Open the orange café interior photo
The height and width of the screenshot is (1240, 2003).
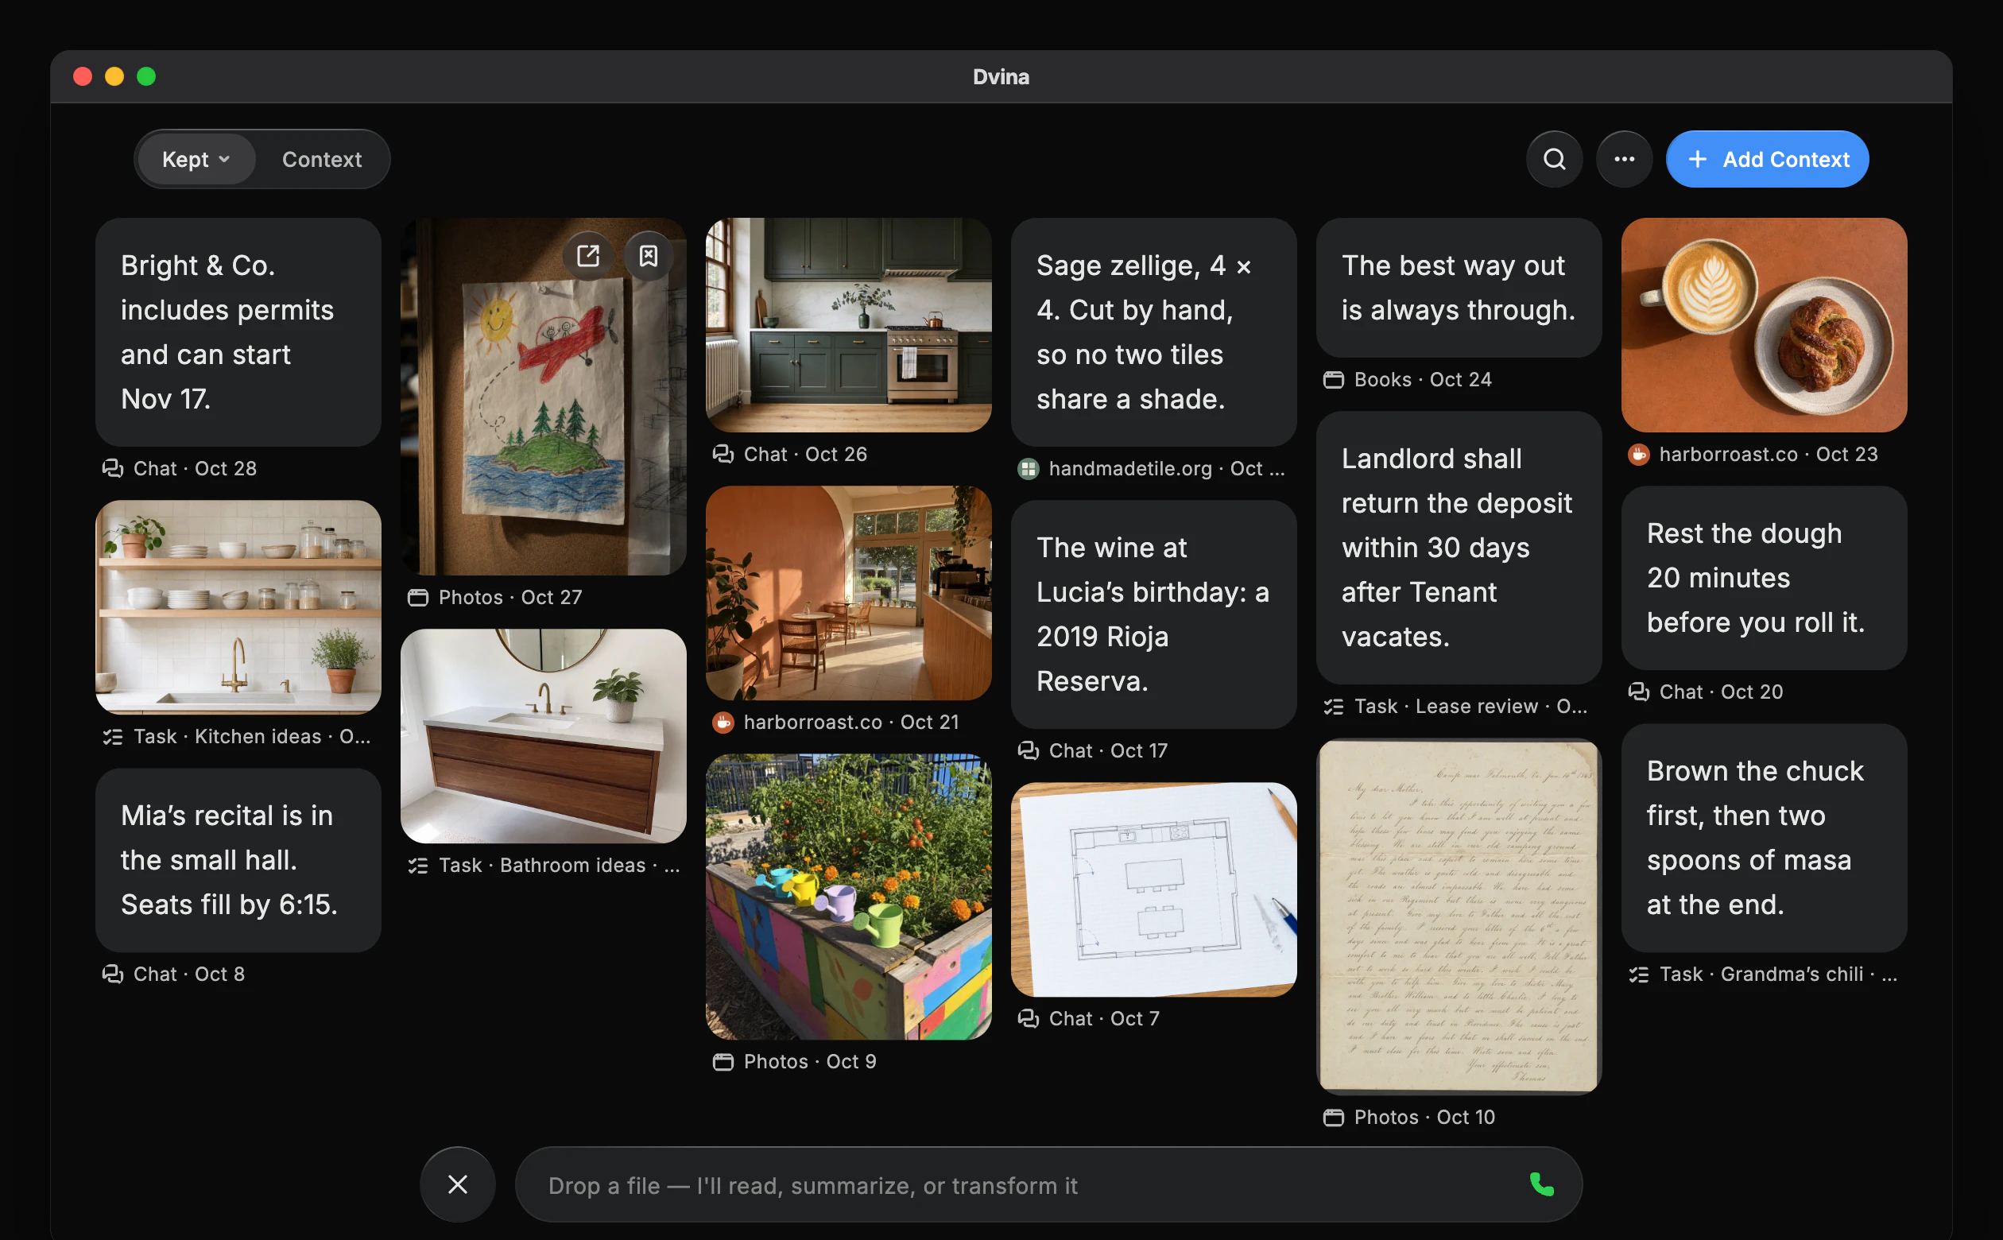849,593
